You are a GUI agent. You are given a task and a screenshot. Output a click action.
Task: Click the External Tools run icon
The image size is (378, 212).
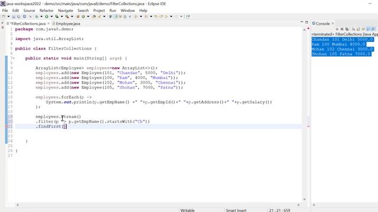pyautogui.click(x=67, y=16)
